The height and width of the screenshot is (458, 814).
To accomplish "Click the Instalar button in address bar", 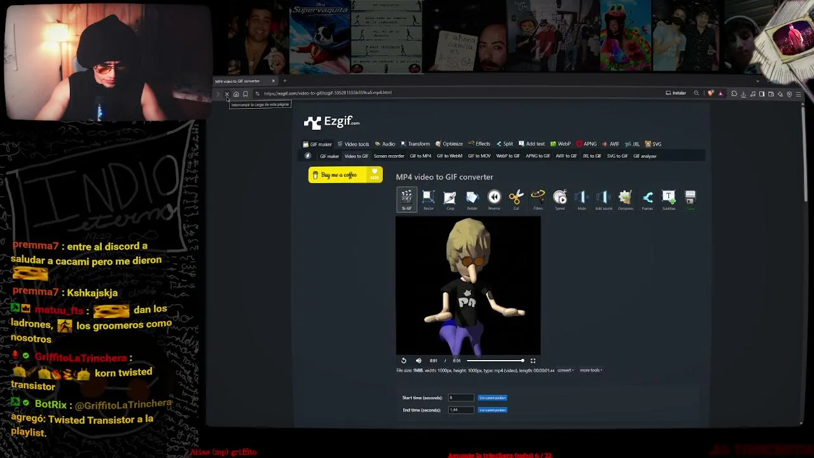I will 676,93.
